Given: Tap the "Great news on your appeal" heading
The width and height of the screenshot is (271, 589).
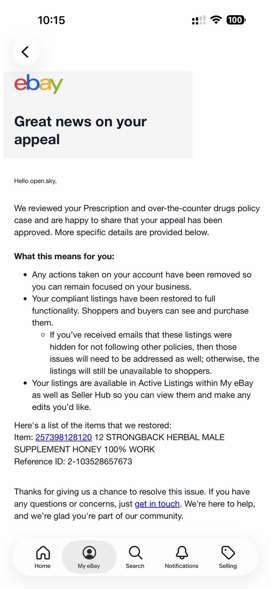Looking at the screenshot, I should point(80,130).
